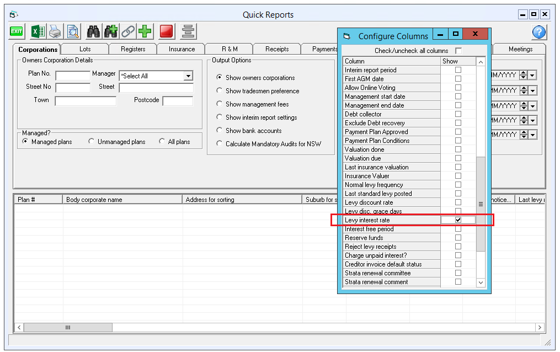Tick the Allow Online Voting checkbox
The image size is (560, 352).
coord(458,88)
